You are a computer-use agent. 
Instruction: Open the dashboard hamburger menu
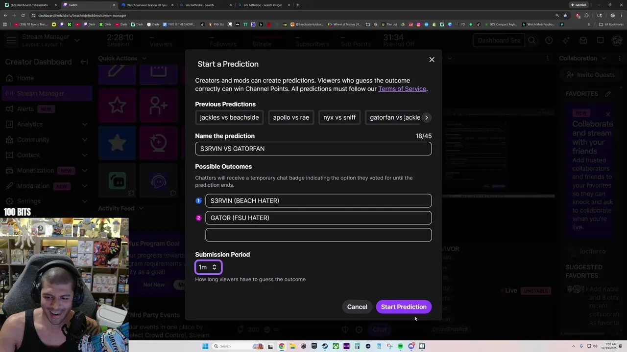11,41
